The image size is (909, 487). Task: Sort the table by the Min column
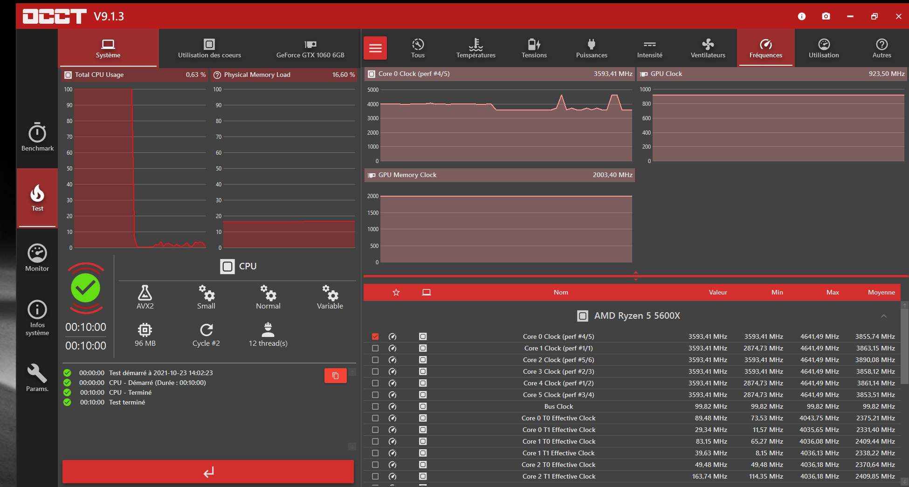(x=777, y=293)
